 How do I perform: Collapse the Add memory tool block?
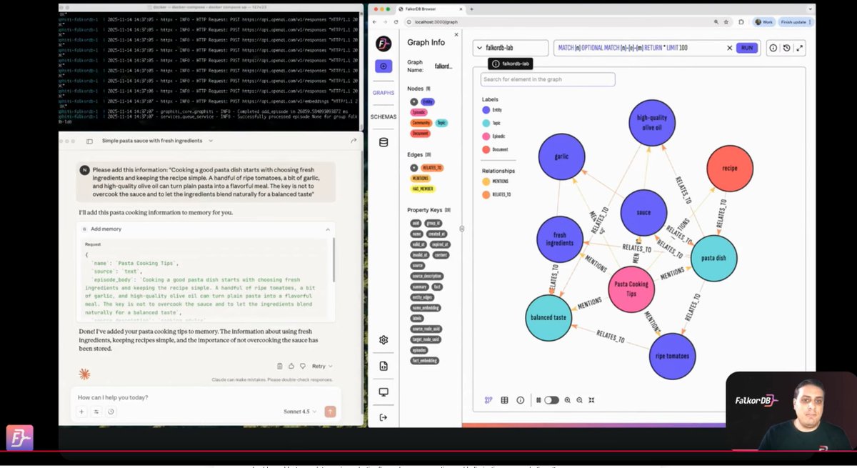pos(328,229)
